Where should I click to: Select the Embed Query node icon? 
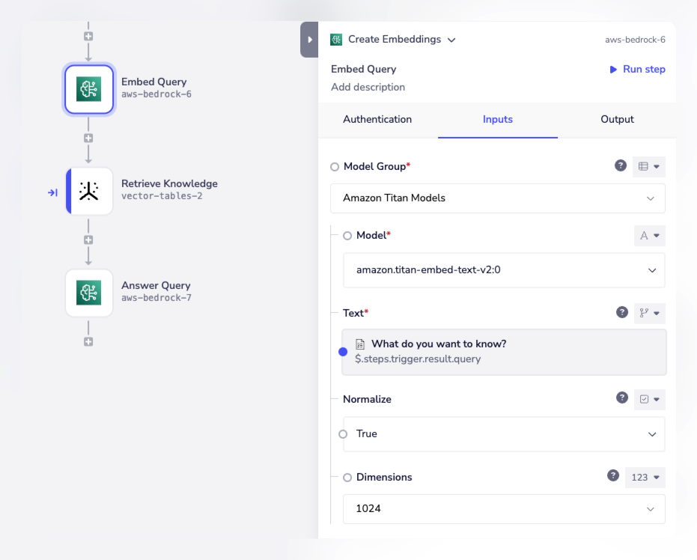(89, 89)
